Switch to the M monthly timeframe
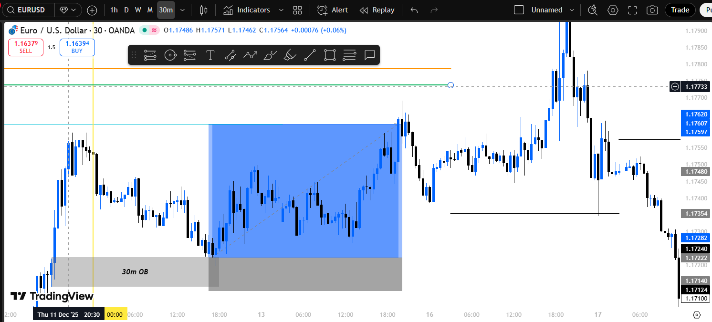The height and width of the screenshot is (322, 712). [150, 10]
